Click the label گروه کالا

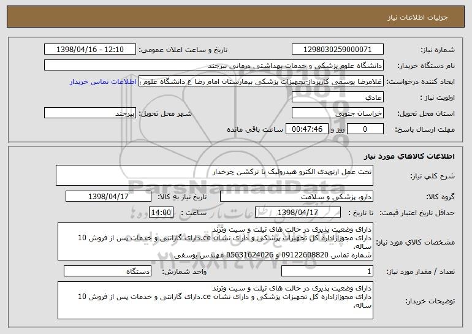[x=440, y=197]
